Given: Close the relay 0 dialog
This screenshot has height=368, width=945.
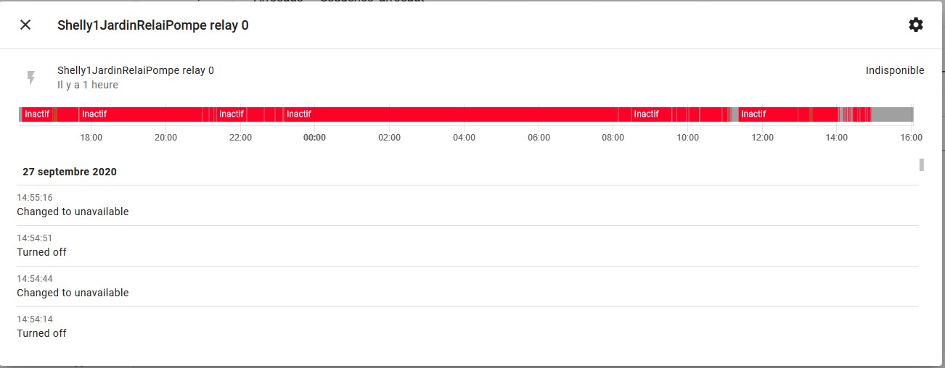Looking at the screenshot, I should click(25, 25).
